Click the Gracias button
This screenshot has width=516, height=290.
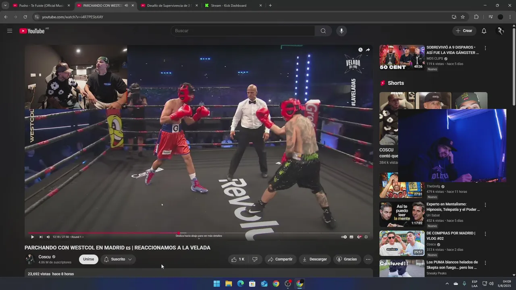pyautogui.click(x=347, y=259)
